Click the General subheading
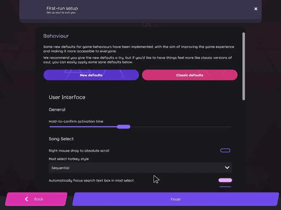 click(x=57, y=110)
